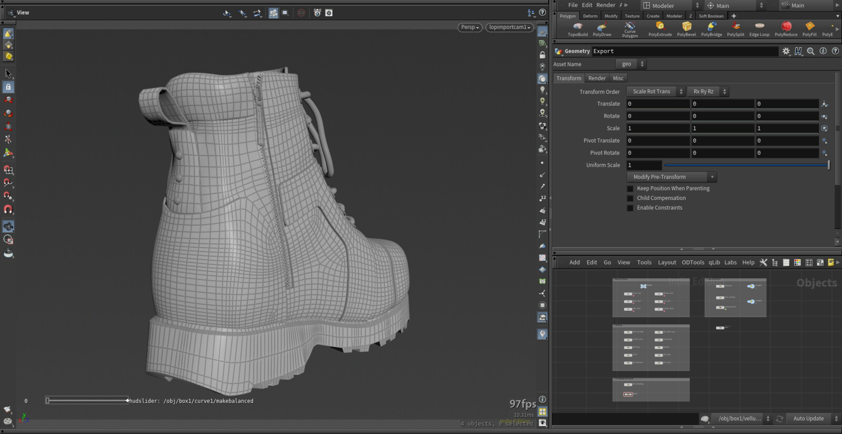Screen dimensions: 842x434
Task: Switch to the Render parameter tab
Action: 597,78
